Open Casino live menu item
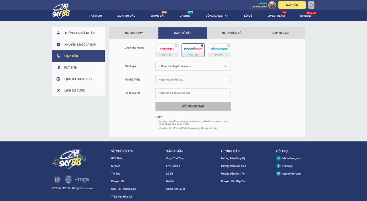 pos(185,16)
